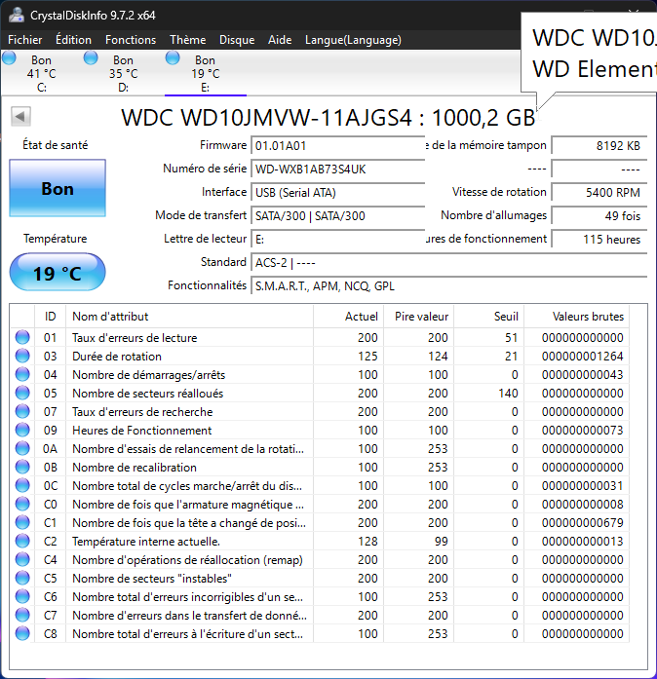Go to previous disk with the left arrow

click(20, 116)
